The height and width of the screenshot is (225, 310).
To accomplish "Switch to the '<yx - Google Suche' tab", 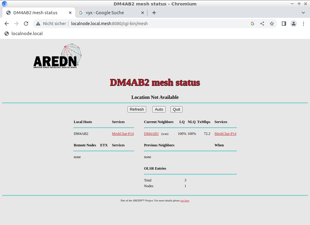I will (x=105, y=13).
